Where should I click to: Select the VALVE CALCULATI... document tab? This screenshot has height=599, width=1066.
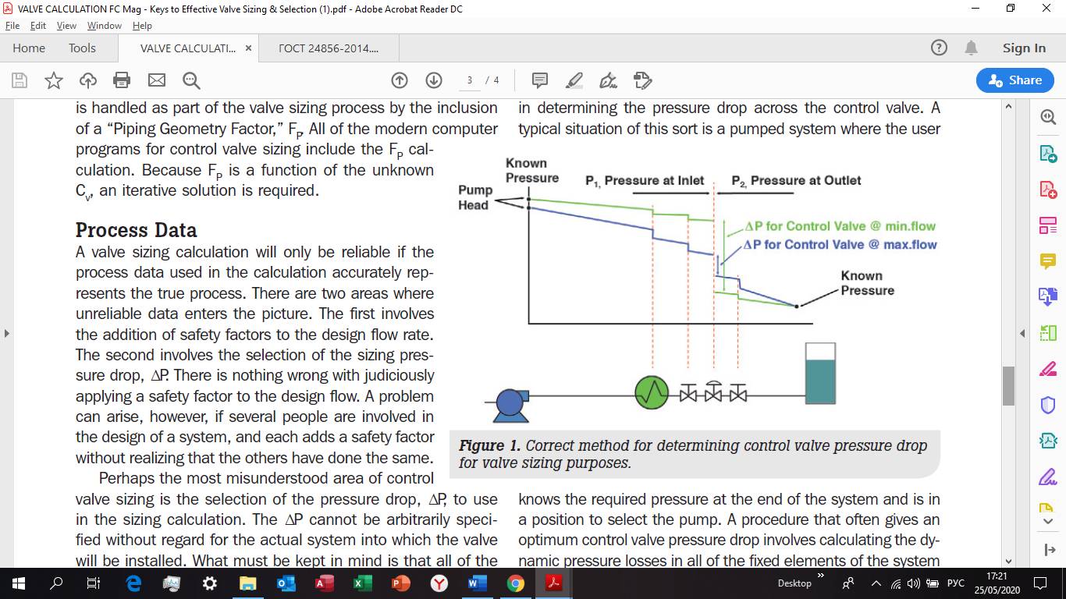187,48
